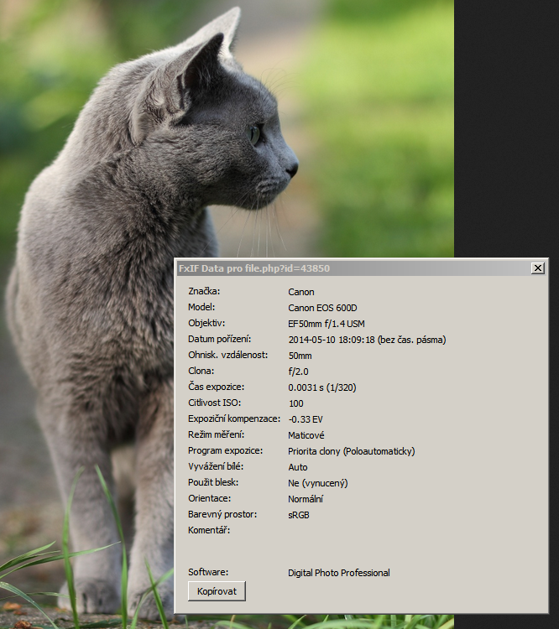The height and width of the screenshot is (629, 559).
Task: Click the Auto white balance value
Action: 297,467
